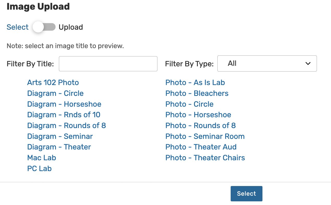Open Diagram - Rnds of 10 preview

point(64,115)
